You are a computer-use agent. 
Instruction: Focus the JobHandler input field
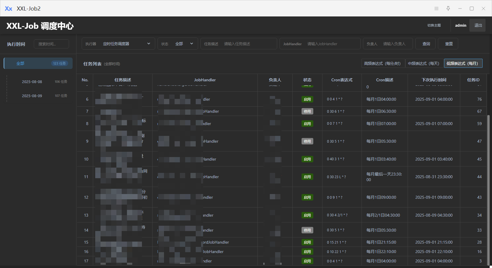click(320, 44)
